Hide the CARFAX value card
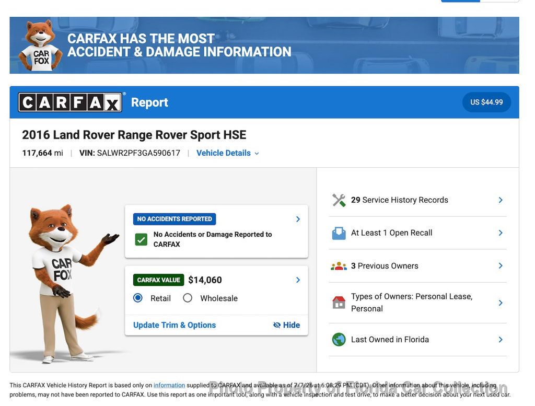Screen dimensions: 535x406 287,325
